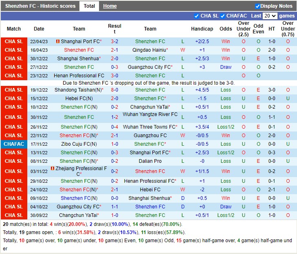
Task: Switch to the Total tab
Action: click(x=89, y=6)
